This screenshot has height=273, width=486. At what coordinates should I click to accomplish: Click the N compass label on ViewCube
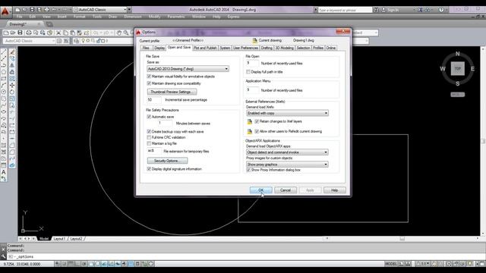click(x=457, y=54)
